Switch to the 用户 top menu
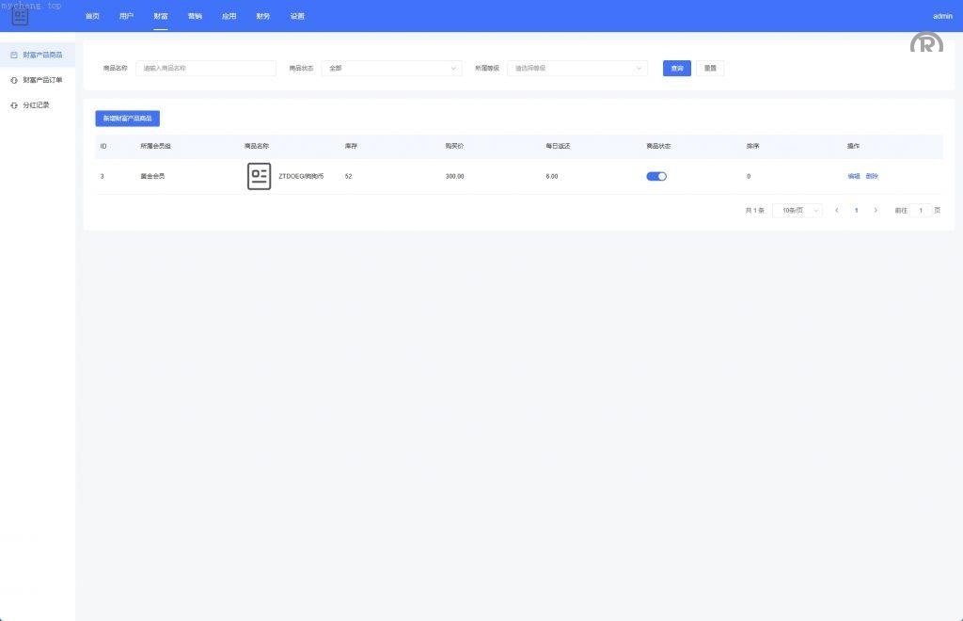The width and height of the screenshot is (963, 621). tap(126, 16)
